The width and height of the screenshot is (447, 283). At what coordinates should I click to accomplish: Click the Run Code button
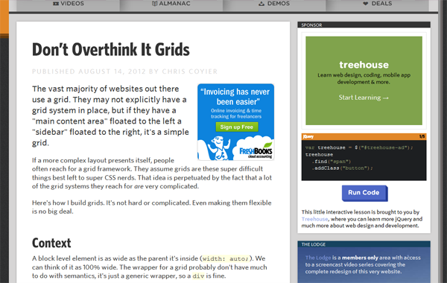[x=364, y=193]
